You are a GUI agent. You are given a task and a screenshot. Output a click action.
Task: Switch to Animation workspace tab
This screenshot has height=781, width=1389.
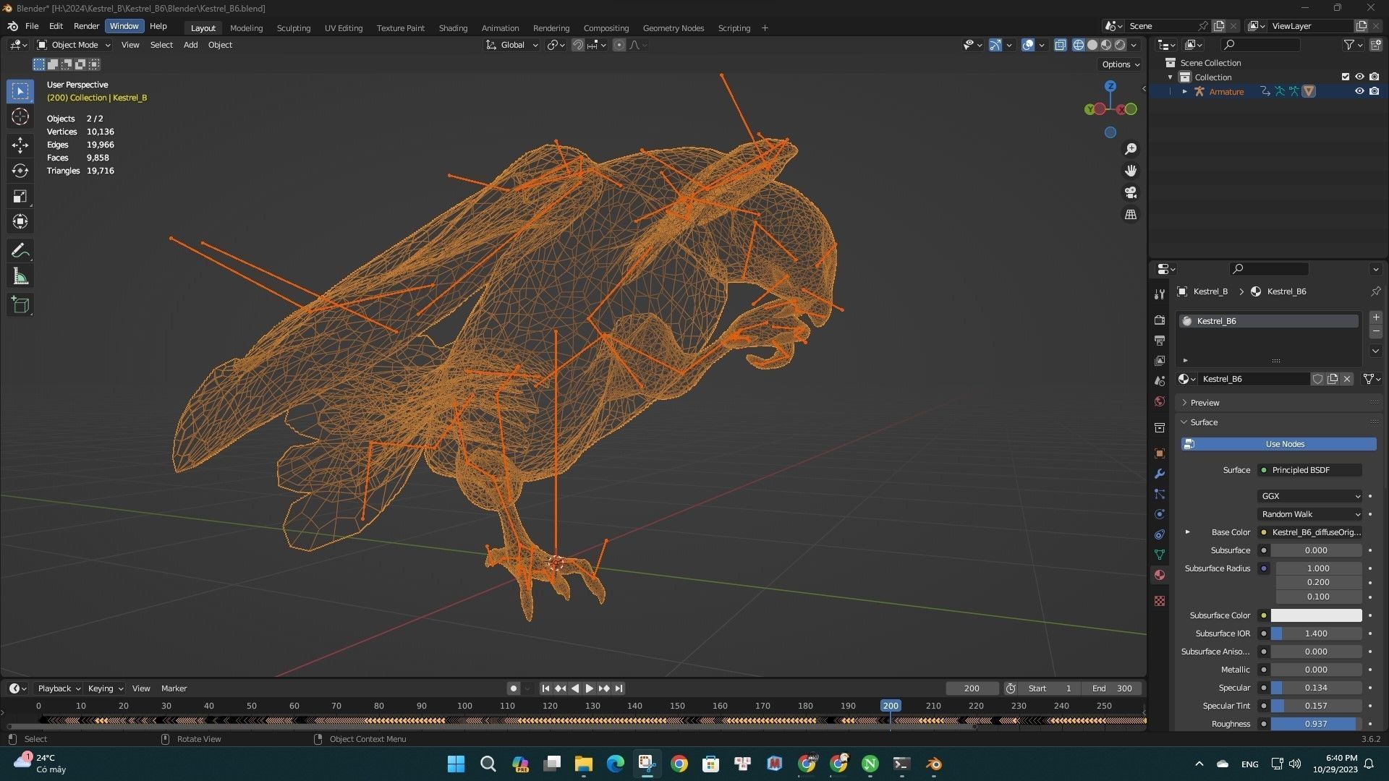coord(500,28)
